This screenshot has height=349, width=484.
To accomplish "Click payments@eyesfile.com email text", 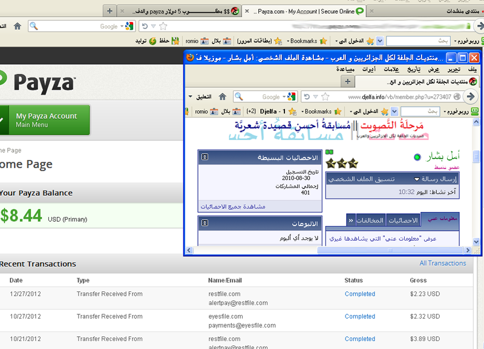I will (x=242, y=325).
